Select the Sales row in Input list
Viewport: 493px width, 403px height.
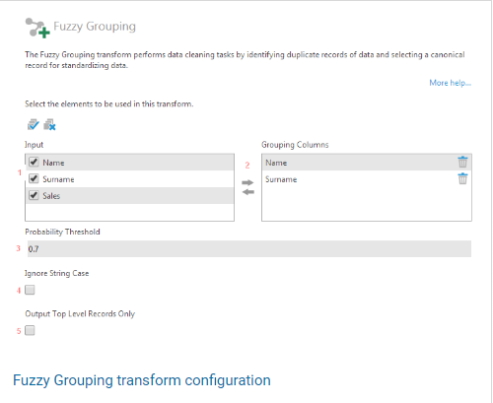tap(129, 196)
